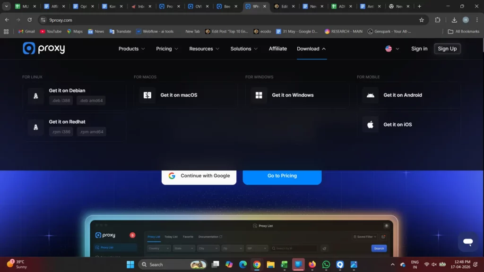
Task: Open the language flag selector
Action: click(392, 49)
